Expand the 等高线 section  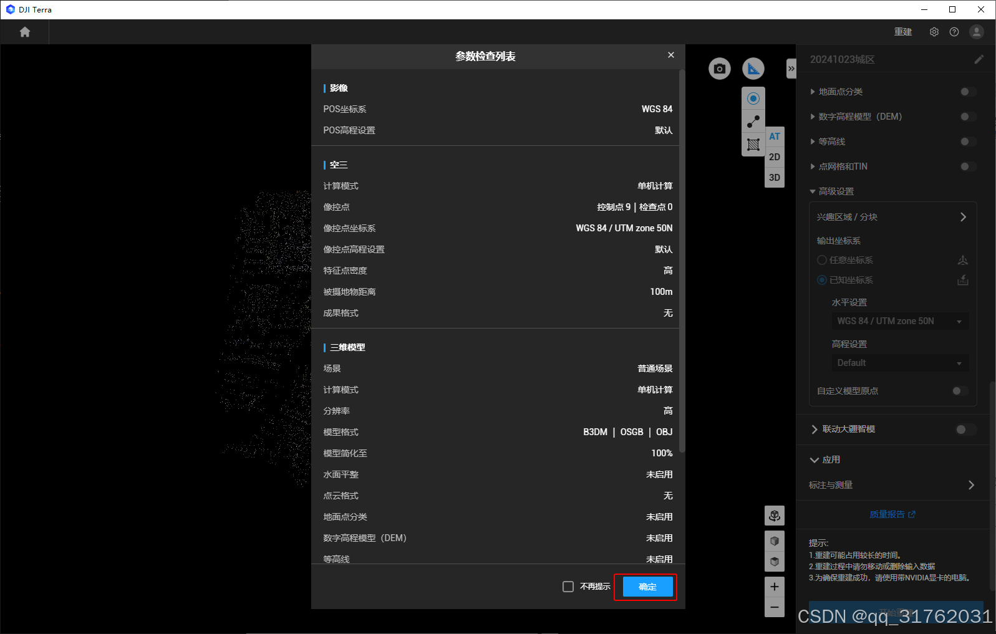[813, 142]
